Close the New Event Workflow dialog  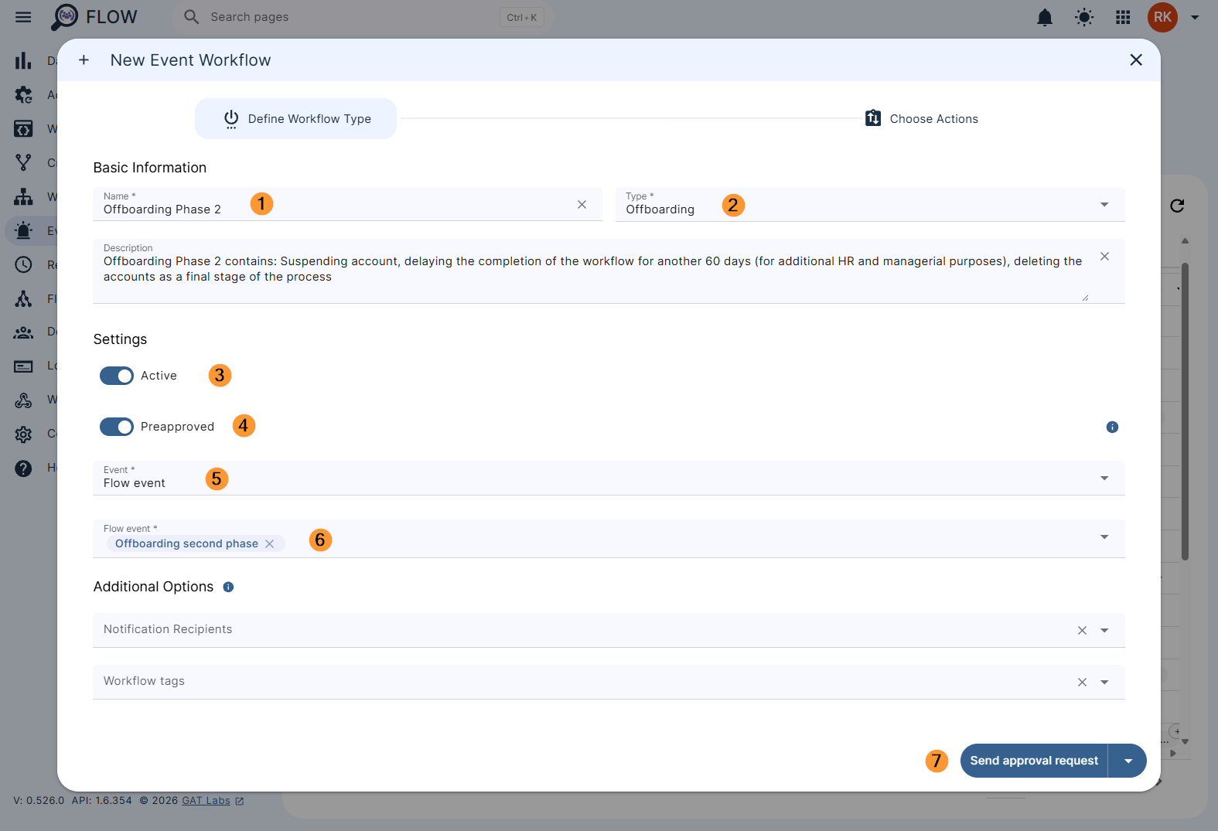click(1136, 60)
